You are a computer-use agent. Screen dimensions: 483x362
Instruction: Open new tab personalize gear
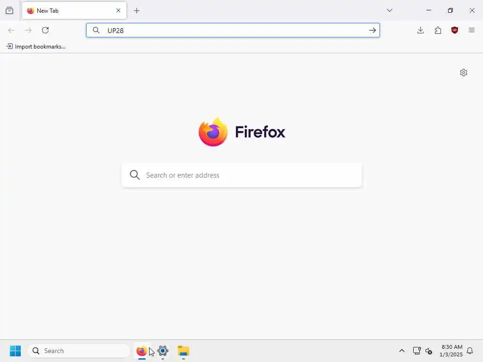coord(464,73)
